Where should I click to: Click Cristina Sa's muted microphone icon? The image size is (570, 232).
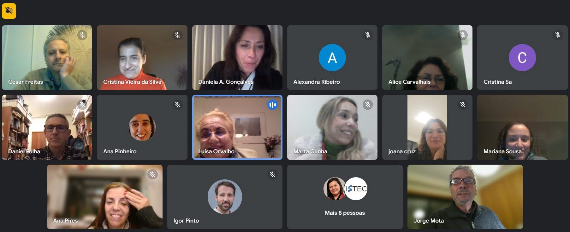tap(558, 35)
